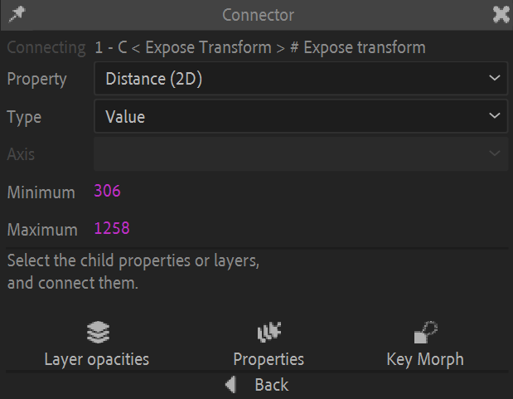Connect using the Layer opacities label
Image resolution: width=513 pixels, height=399 pixels.
click(97, 359)
